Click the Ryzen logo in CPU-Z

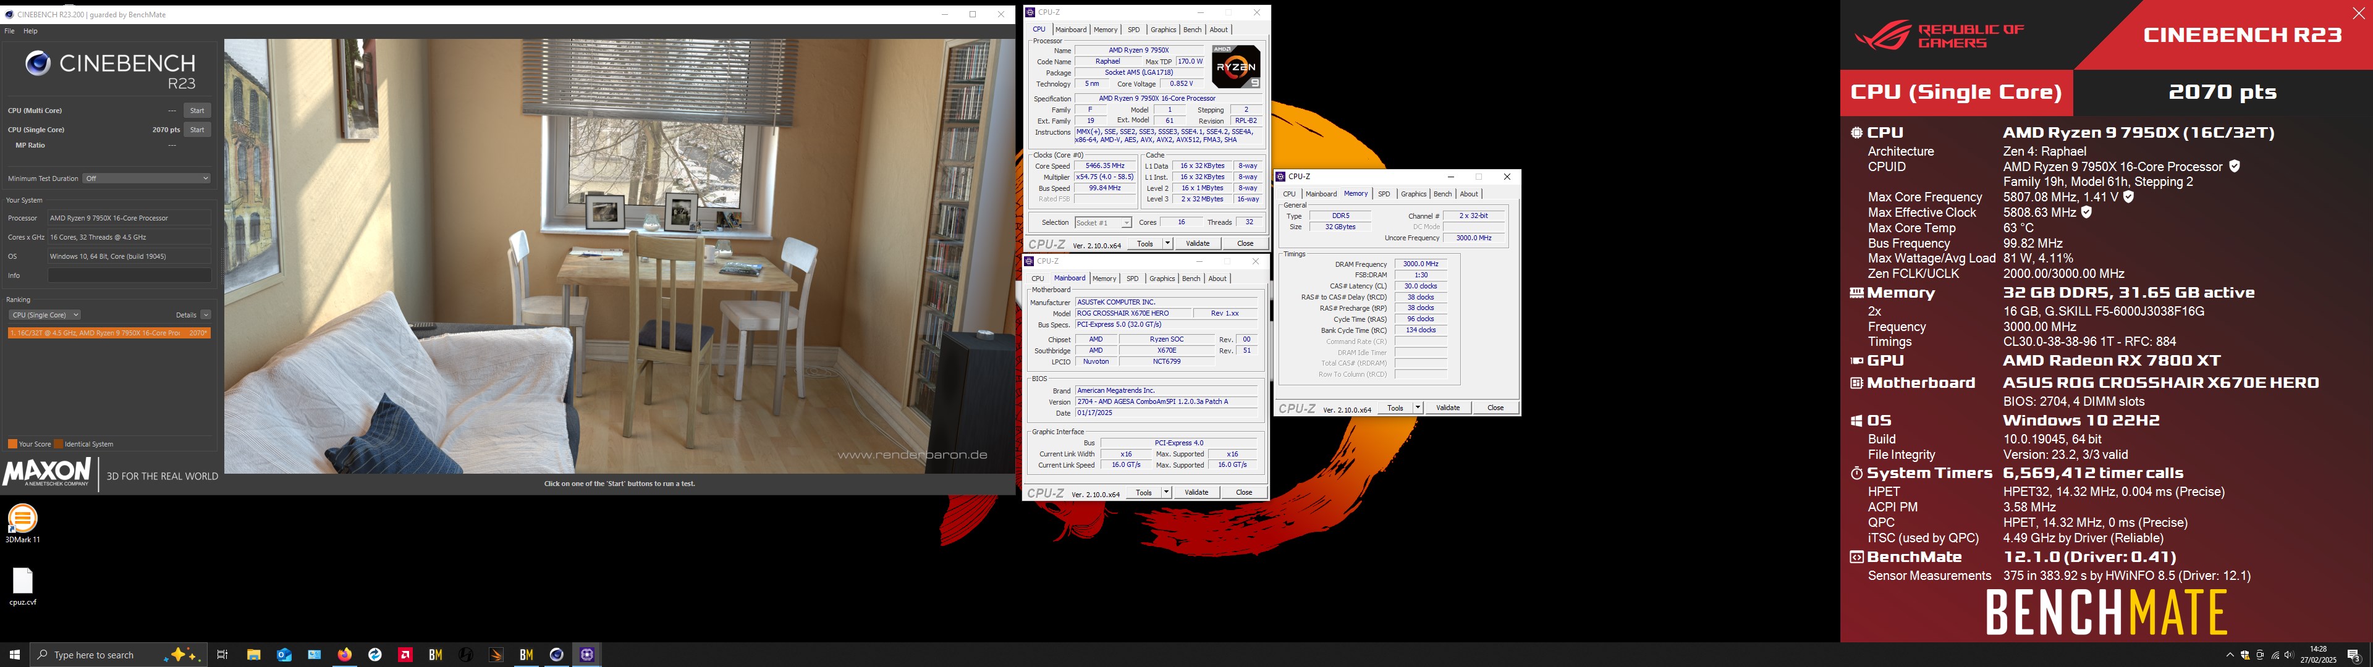pyautogui.click(x=1235, y=66)
